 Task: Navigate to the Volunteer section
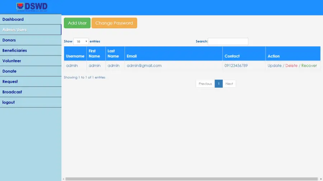click(31, 61)
